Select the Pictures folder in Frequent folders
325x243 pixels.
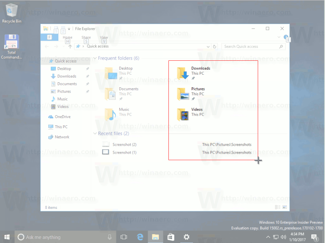click(191, 94)
